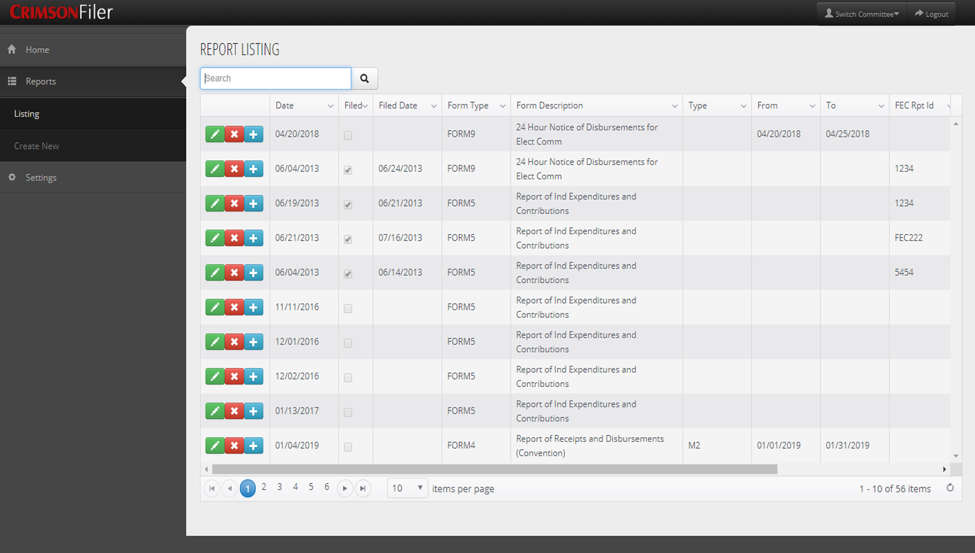975x553 pixels.
Task: Delete the 12/02/2016 FORM5 report
Action: coord(234,376)
